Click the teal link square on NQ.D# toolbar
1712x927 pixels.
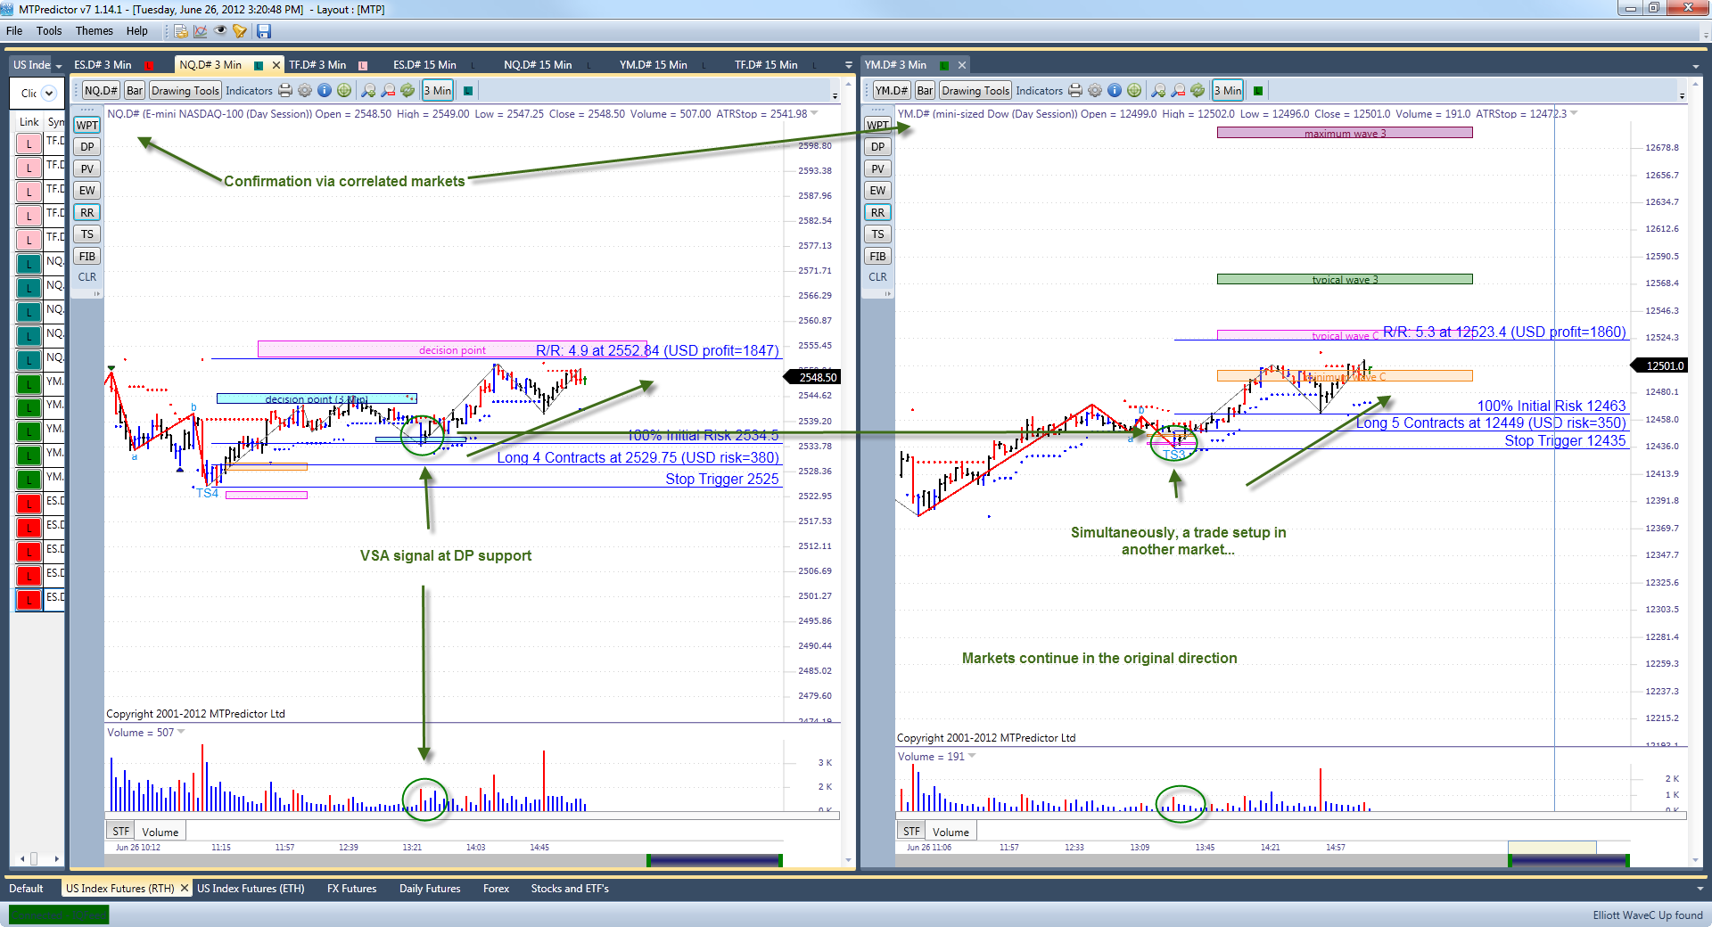point(468,91)
